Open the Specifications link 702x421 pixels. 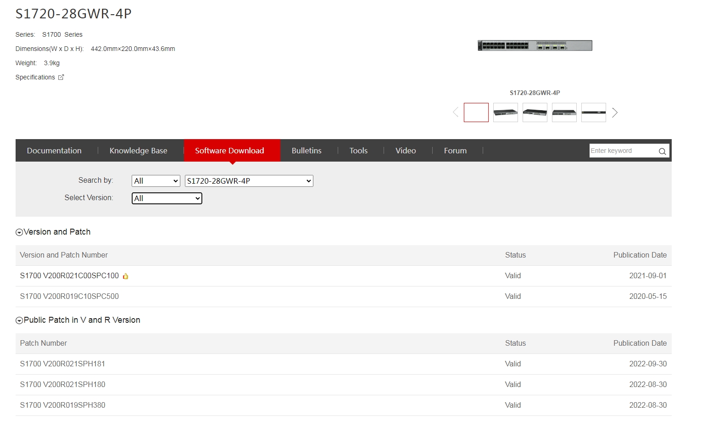coord(35,77)
